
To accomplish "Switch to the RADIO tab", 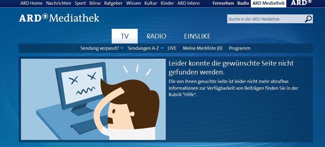I will (x=156, y=36).
